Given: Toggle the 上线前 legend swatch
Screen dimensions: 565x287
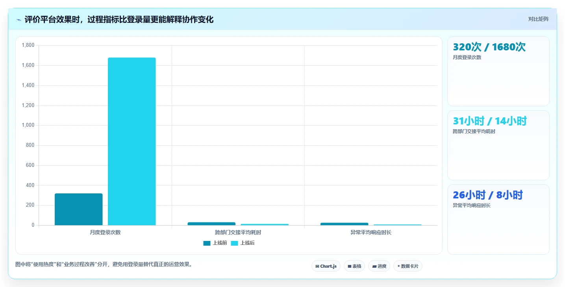Looking at the screenshot, I should click(207, 243).
